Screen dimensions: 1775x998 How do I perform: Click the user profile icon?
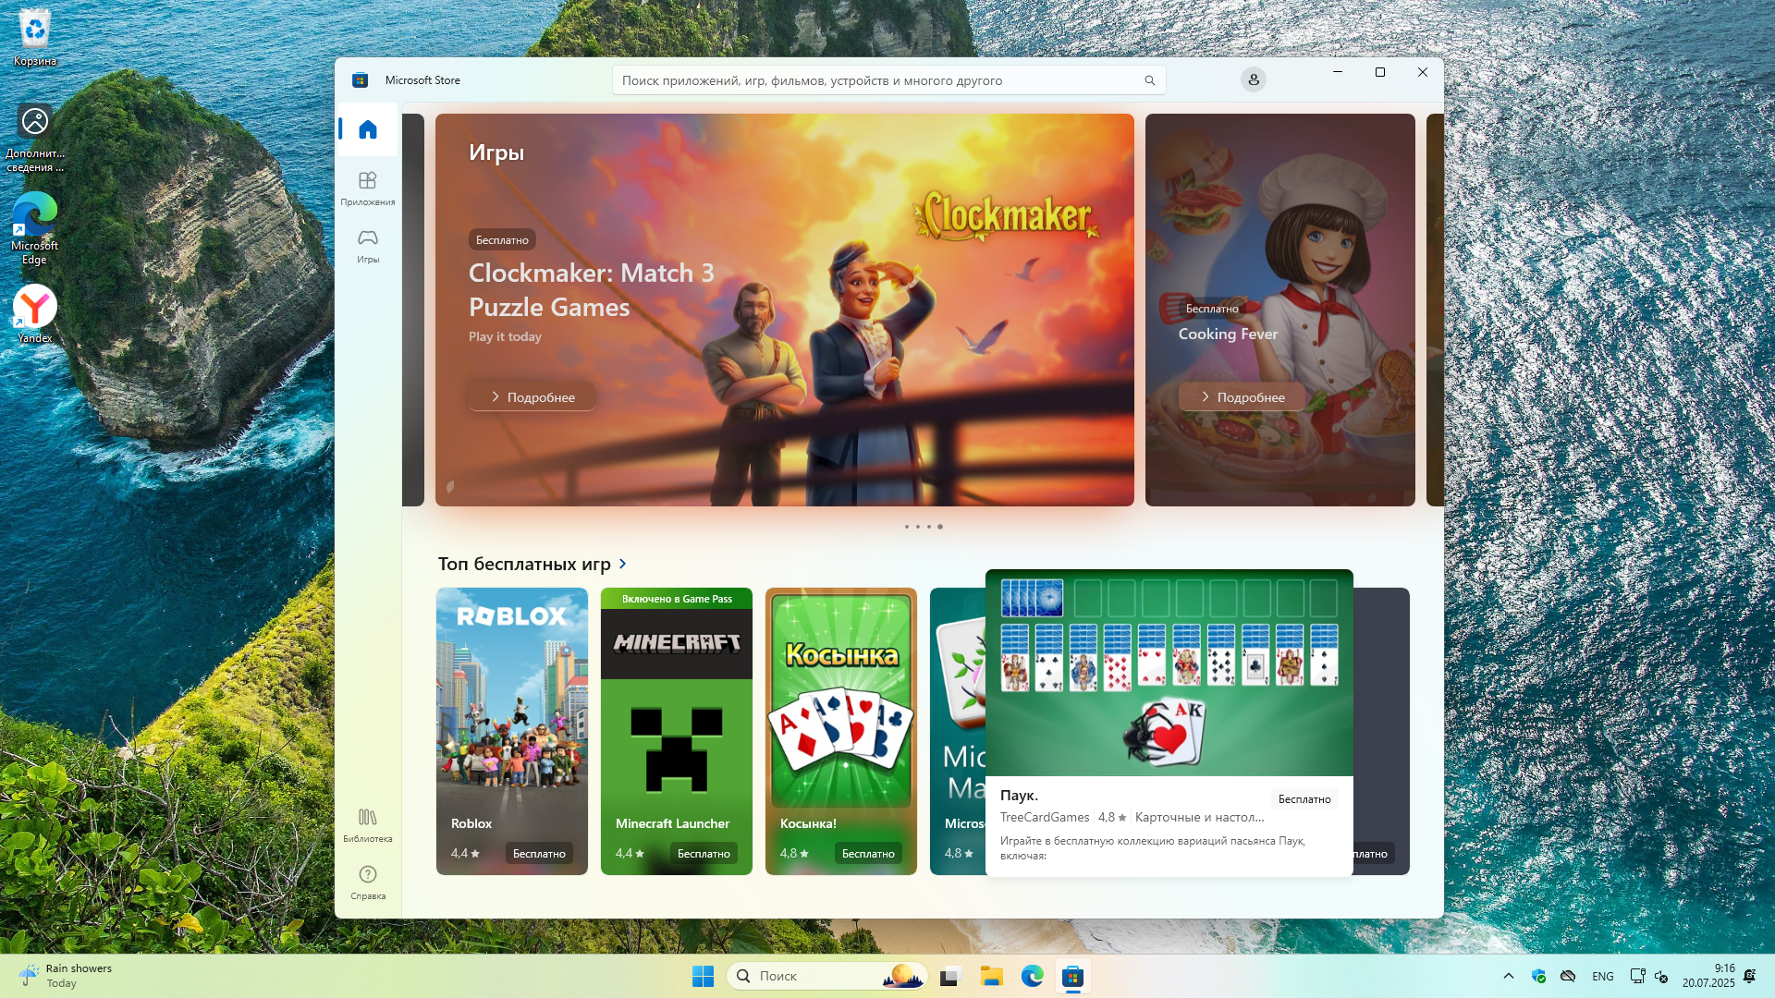(x=1254, y=80)
